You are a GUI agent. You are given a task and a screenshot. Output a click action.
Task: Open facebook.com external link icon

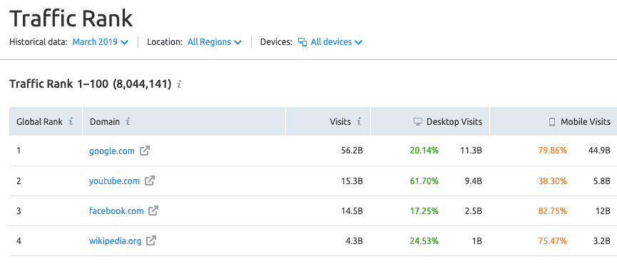153,211
